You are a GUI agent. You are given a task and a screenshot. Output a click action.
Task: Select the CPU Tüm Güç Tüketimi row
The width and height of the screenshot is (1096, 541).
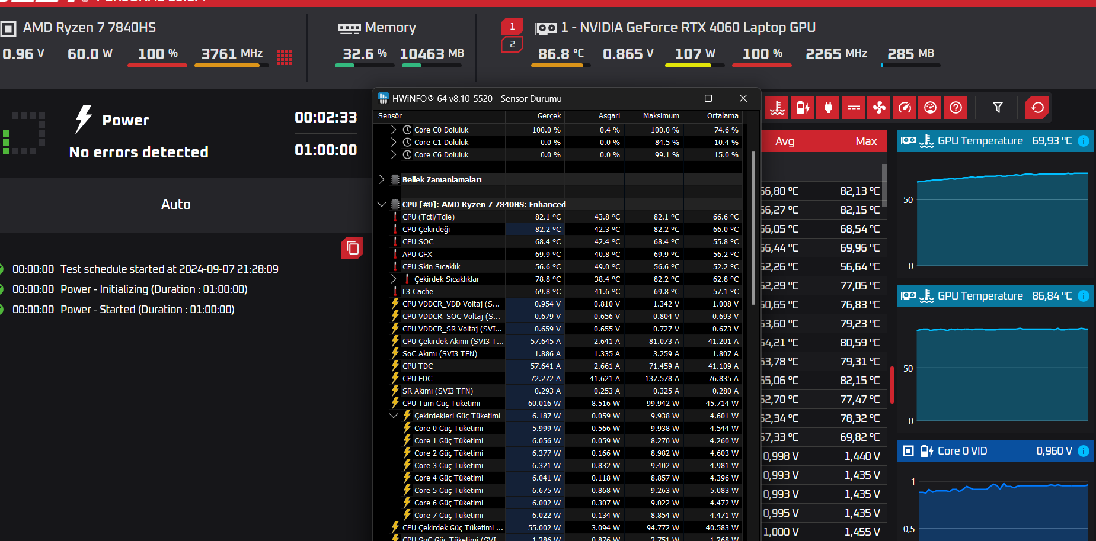[442, 404]
